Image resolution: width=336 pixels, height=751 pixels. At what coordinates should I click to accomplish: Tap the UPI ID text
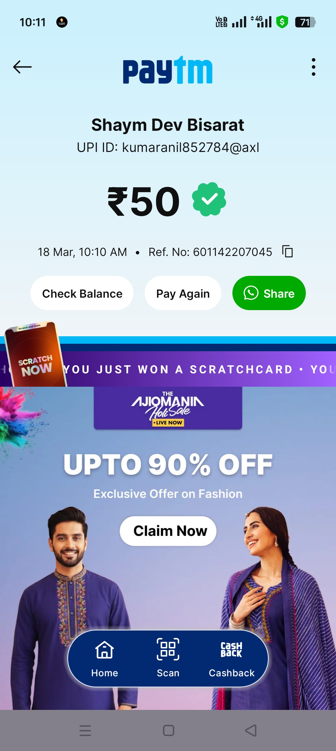click(x=168, y=147)
